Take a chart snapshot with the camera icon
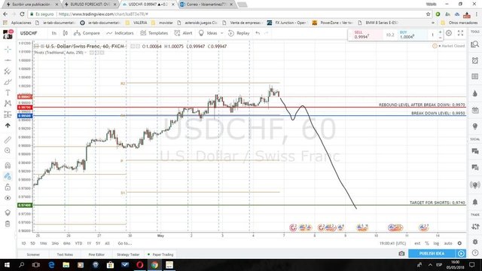The height and width of the screenshot is (271, 482). point(401,254)
